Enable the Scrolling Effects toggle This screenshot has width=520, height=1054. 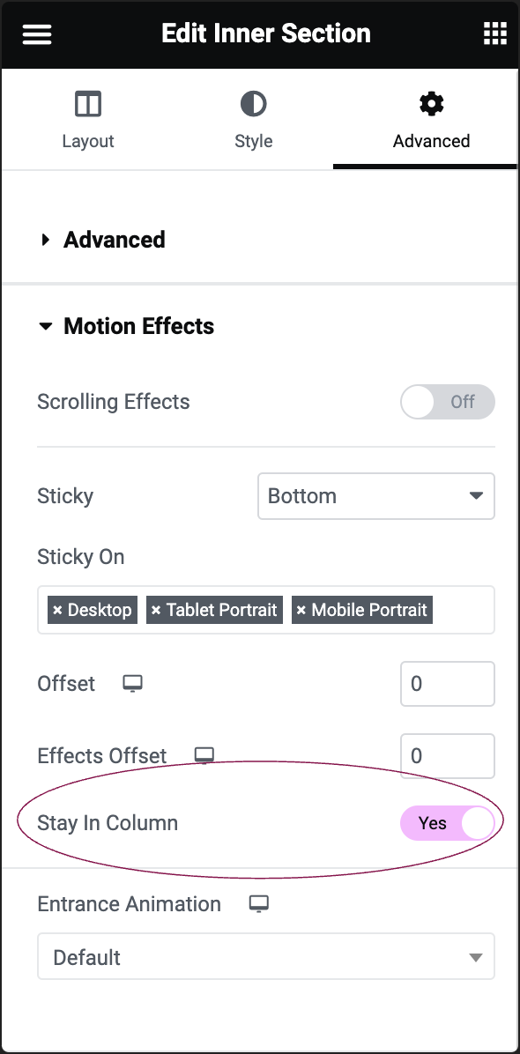tap(447, 402)
